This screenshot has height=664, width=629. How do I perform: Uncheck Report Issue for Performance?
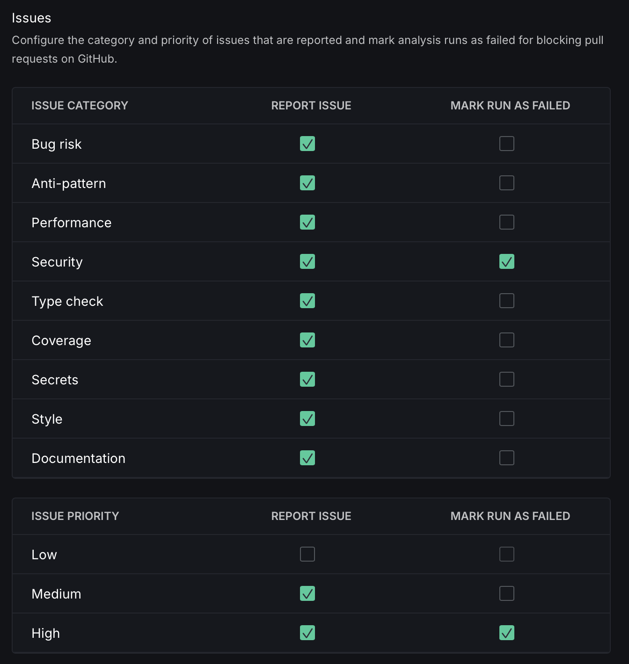coord(307,222)
